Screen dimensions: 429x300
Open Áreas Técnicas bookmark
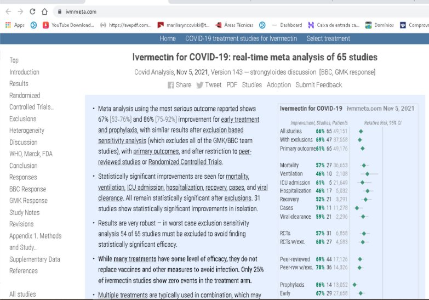(234, 25)
